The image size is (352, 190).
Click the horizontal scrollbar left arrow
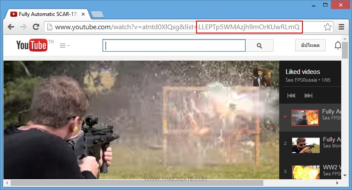(x=7, y=183)
